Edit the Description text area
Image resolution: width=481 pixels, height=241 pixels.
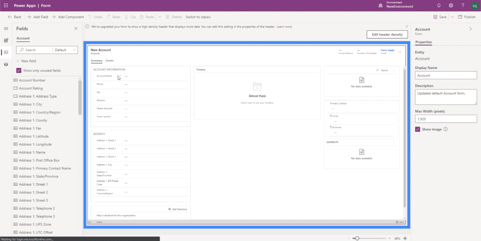click(x=446, y=97)
